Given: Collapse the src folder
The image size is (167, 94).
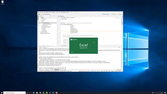Looking at the screenshot, I should tap(41, 22).
